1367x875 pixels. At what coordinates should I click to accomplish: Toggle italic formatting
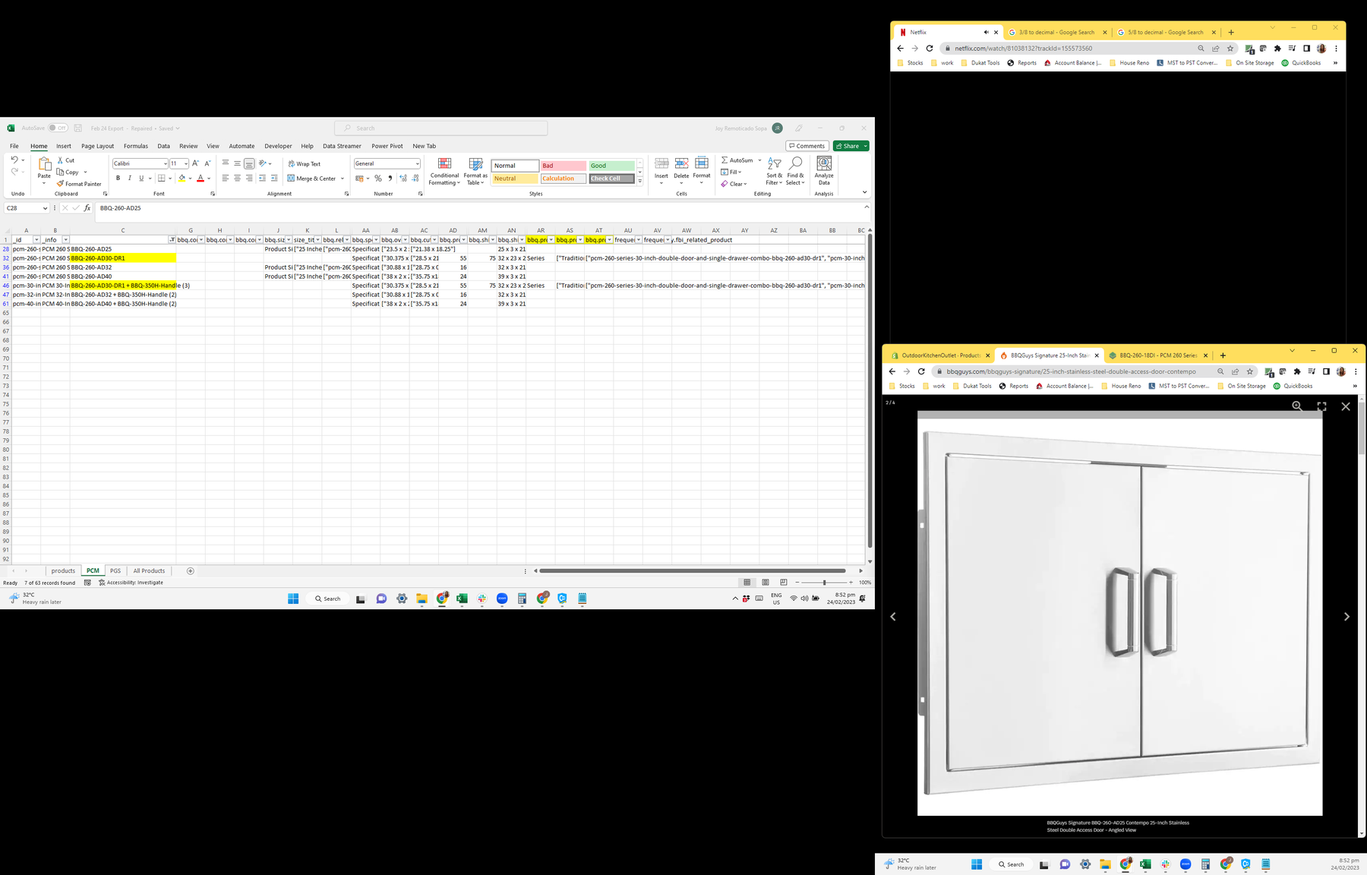130,178
